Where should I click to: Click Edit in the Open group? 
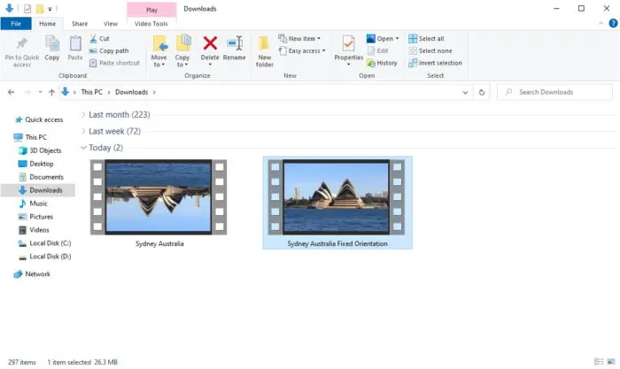[377, 51]
